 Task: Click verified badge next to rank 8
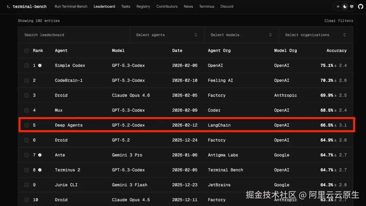tap(40, 170)
